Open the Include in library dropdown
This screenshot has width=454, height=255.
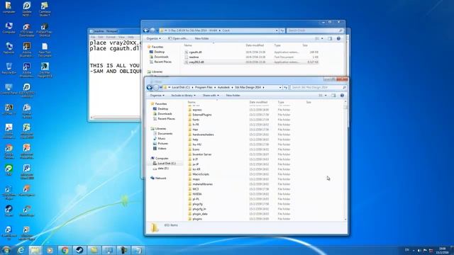(183, 96)
